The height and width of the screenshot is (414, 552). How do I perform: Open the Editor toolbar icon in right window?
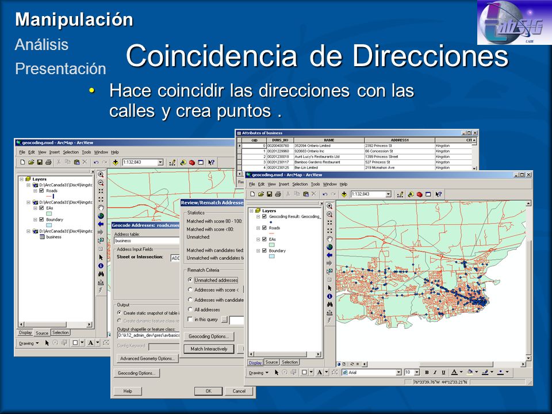pyautogui.click(x=400, y=194)
